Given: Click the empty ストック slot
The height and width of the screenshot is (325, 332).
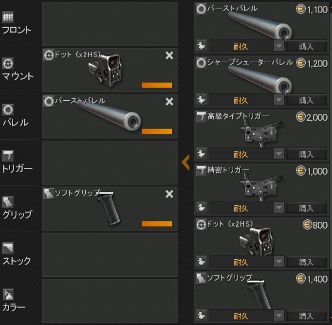Looking at the screenshot, I should click(x=110, y=255).
